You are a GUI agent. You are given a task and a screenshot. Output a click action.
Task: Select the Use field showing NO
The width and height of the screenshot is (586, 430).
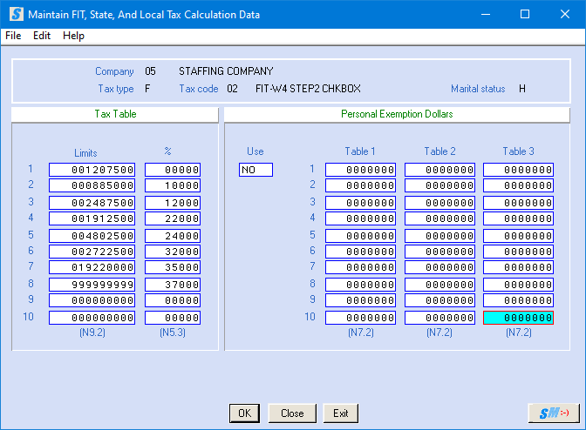pyautogui.click(x=256, y=170)
